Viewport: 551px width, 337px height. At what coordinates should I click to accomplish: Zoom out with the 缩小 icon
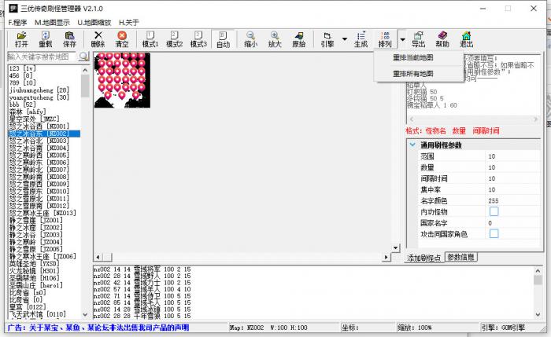point(250,39)
